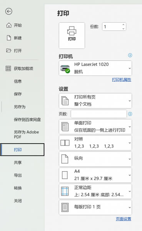Open the HP LaserJet 1020 printer dropdown
The height and width of the screenshot is (231, 142).
[95, 68]
